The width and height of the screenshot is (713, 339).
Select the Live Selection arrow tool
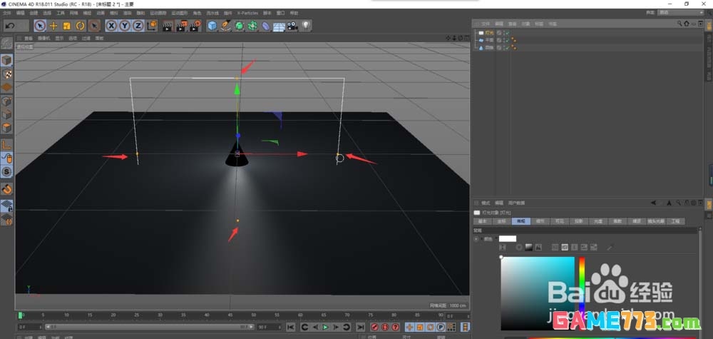40,26
